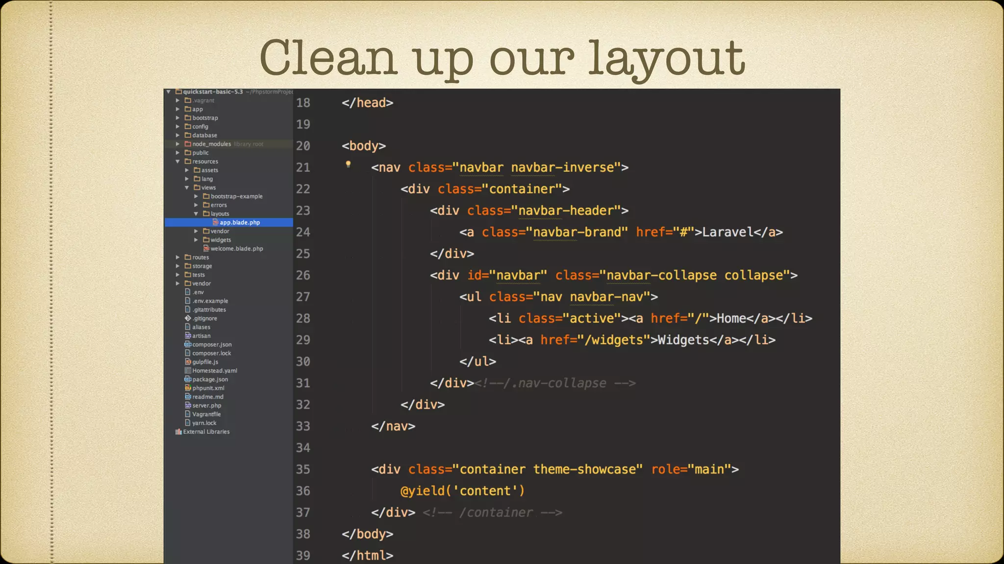
Task: Click the lang folder icon
Action: [x=197, y=179]
